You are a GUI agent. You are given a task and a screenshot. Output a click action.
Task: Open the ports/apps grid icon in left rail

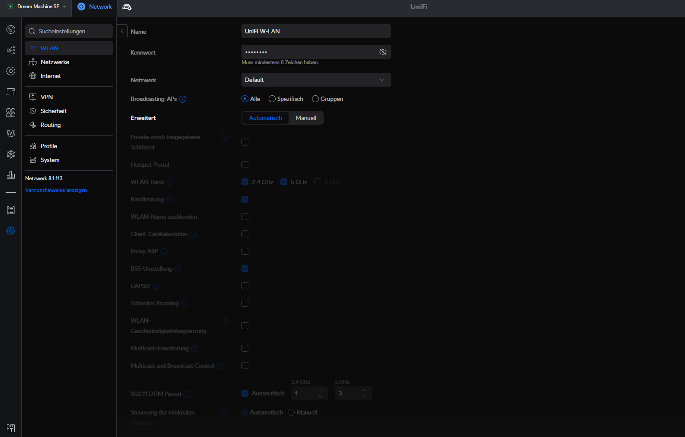[11, 113]
